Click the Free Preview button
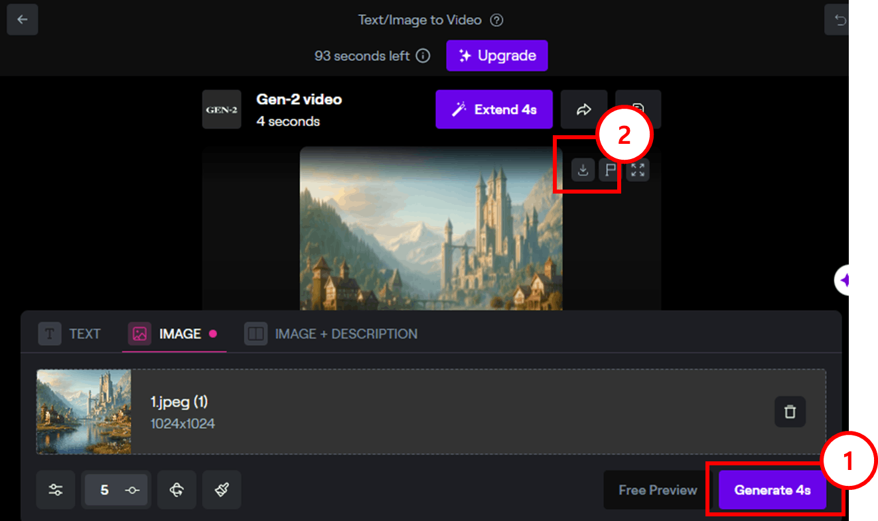This screenshot has width=878, height=521. tap(658, 490)
